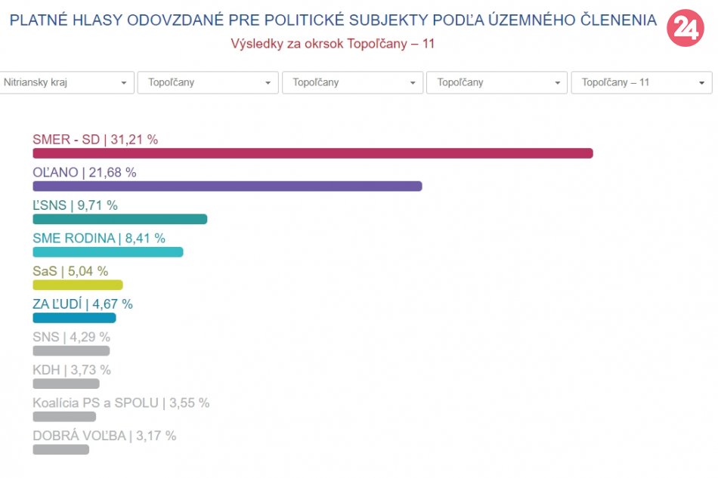Open the Nitriansky kraj dropdown

pos(67,82)
